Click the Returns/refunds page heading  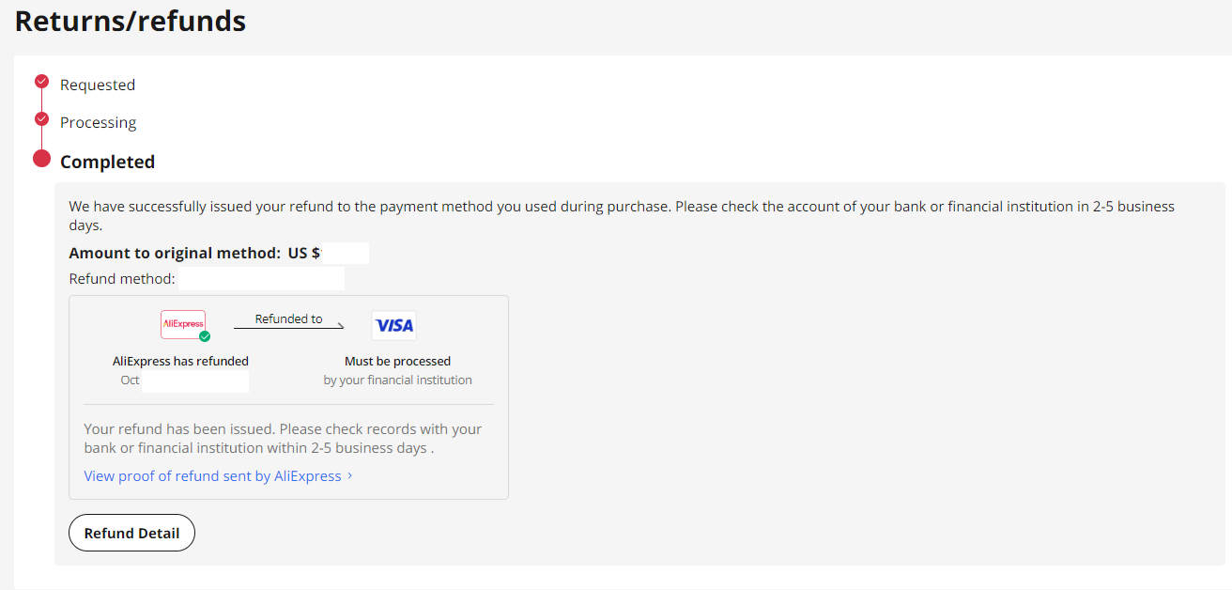131,21
